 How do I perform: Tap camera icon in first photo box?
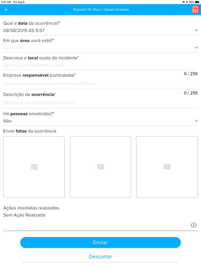point(34,167)
